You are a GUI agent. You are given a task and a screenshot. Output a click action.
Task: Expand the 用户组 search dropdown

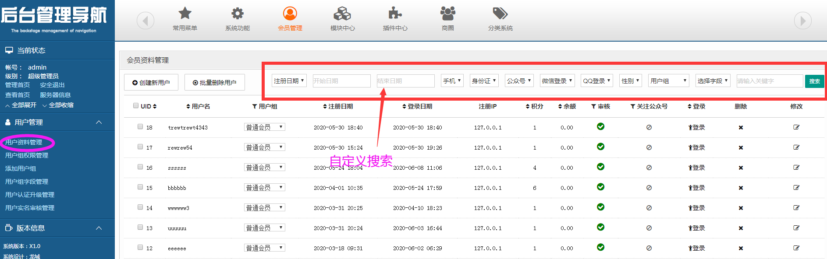(668, 81)
